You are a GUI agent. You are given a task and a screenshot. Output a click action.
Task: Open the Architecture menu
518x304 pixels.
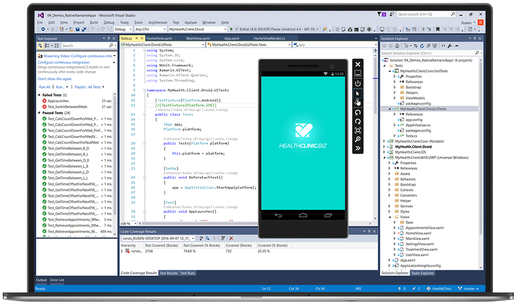[x=158, y=23]
